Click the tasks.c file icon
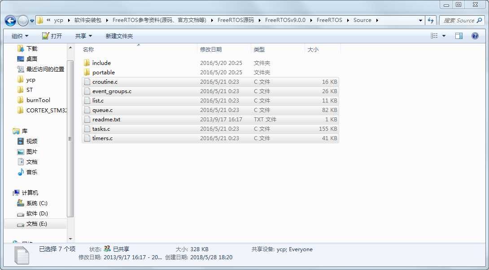This screenshot has height=270, width=489. 87,129
